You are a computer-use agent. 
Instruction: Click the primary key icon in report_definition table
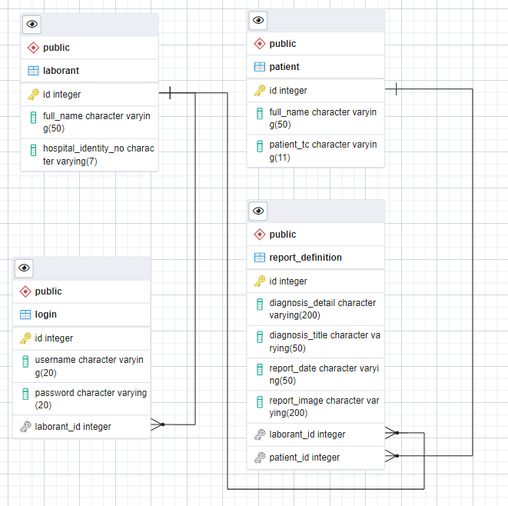click(260, 281)
